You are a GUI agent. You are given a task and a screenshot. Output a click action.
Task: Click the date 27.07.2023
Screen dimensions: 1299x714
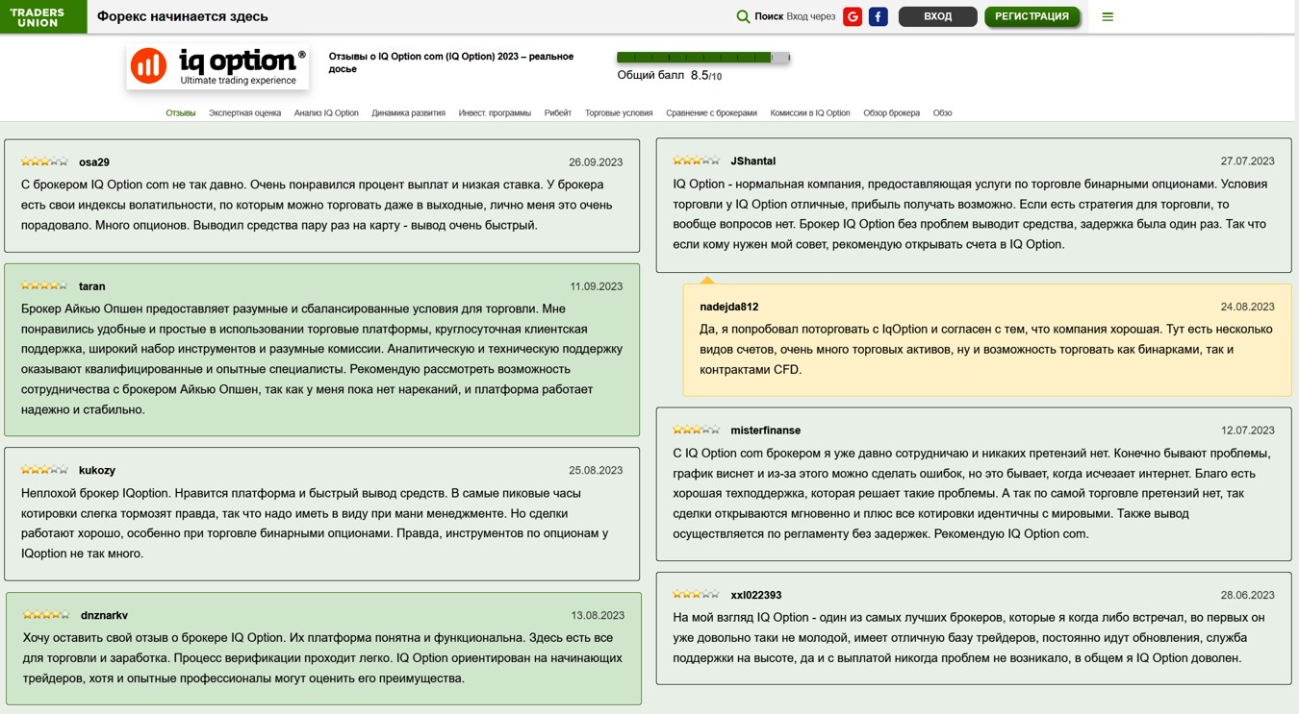(1248, 161)
